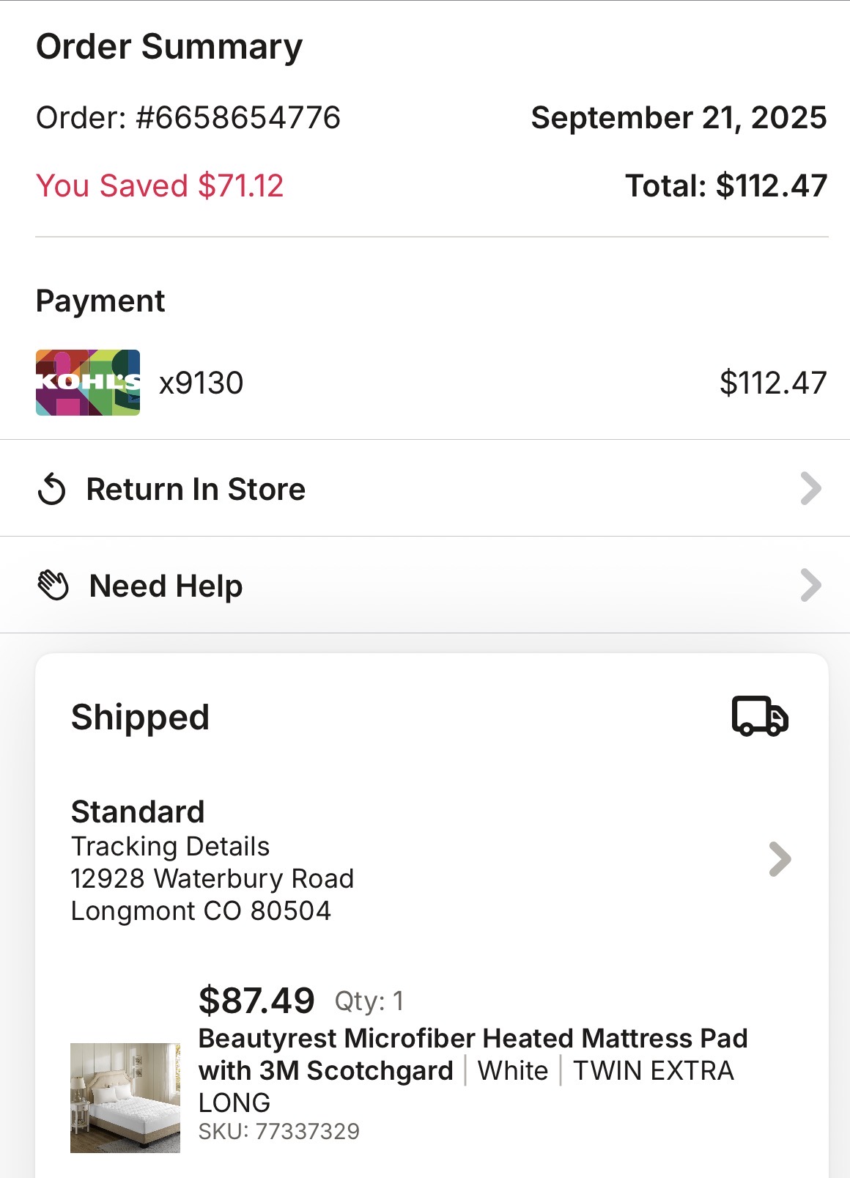Viewport: 850px width, 1178px height.
Task: Open the Return In Store option
Action: 425,488
